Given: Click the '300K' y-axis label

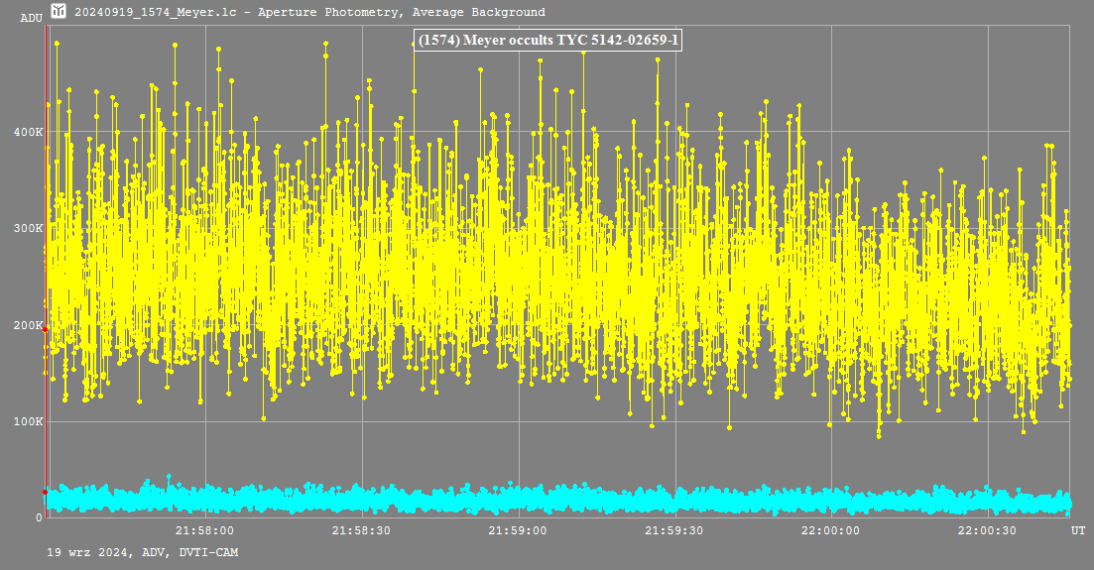Looking at the screenshot, I should coord(29,228).
